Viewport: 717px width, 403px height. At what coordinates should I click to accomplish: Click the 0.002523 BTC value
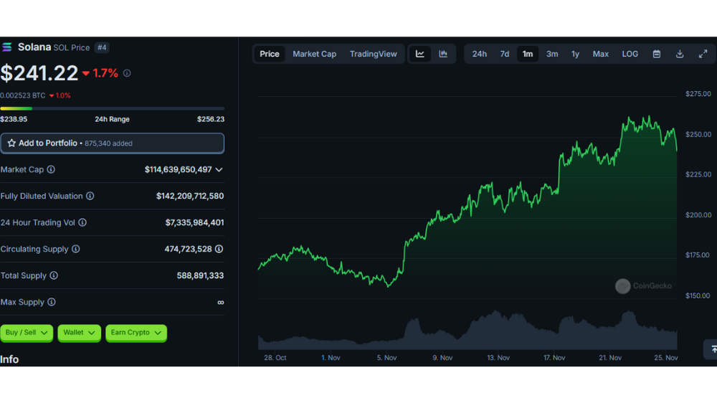pos(23,95)
